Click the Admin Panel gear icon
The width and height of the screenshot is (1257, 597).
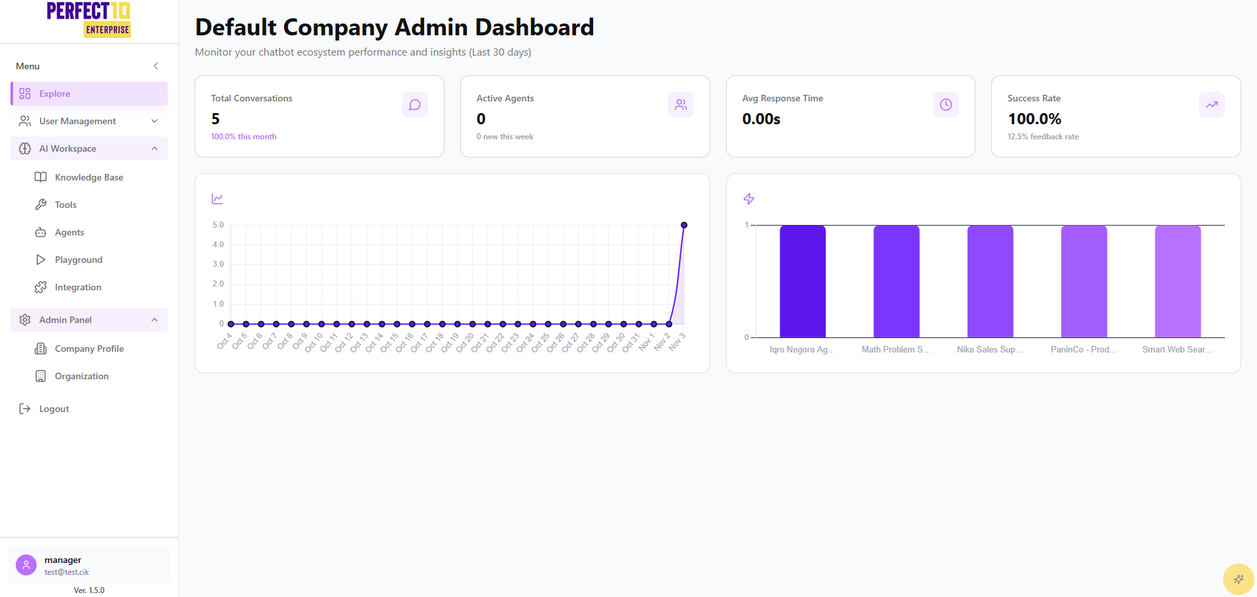(x=25, y=320)
